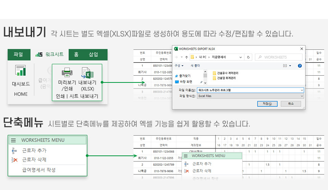Expand the address bar path dropdown

click(240, 57)
